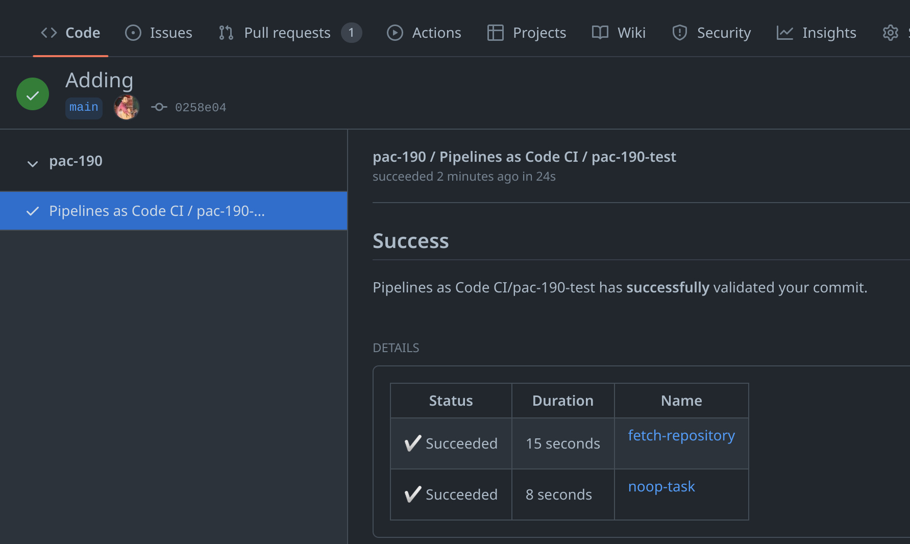This screenshot has width=910, height=544.
Task: Click the commit author avatar
Action: (x=127, y=107)
